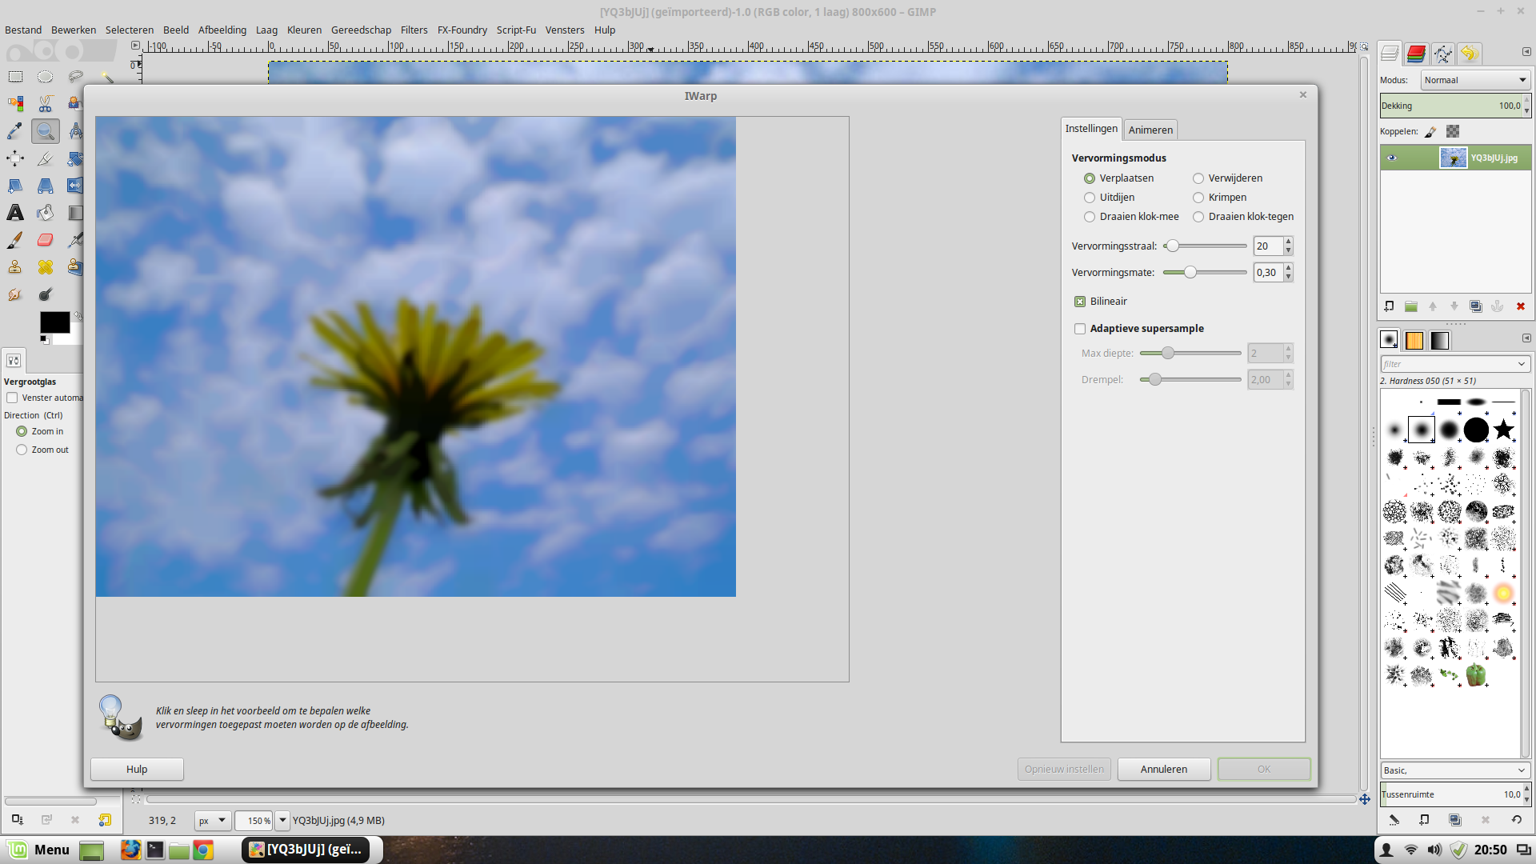Select the Uitdijen deform mode
Image resolution: width=1536 pixels, height=864 pixels.
coord(1110,198)
